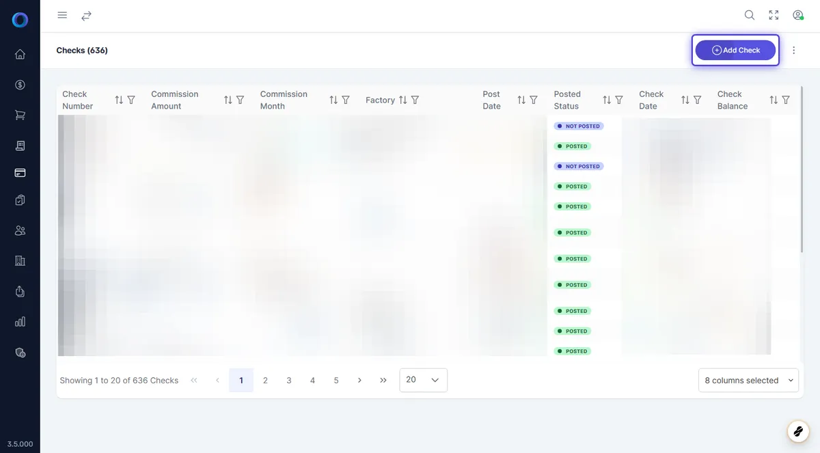The width and height of the screenshot is (820, 453).
Task: Filter the Commission Month column
Action: pos(346,100)
